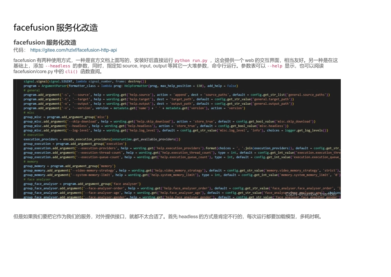Click the inline code 'python run.py'
Viewport: 391px width, 277px height.
(191, 61)
